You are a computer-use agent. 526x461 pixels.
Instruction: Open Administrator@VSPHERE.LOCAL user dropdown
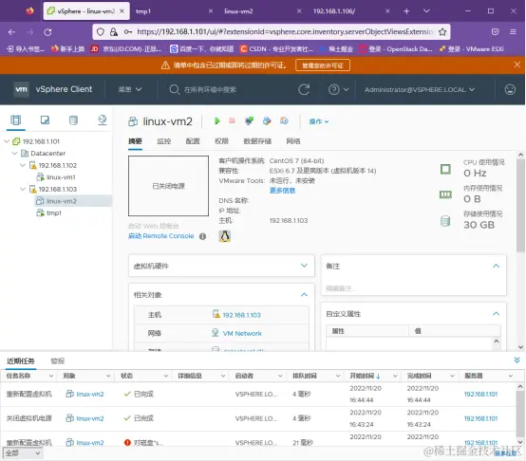(x=420, y=90)
